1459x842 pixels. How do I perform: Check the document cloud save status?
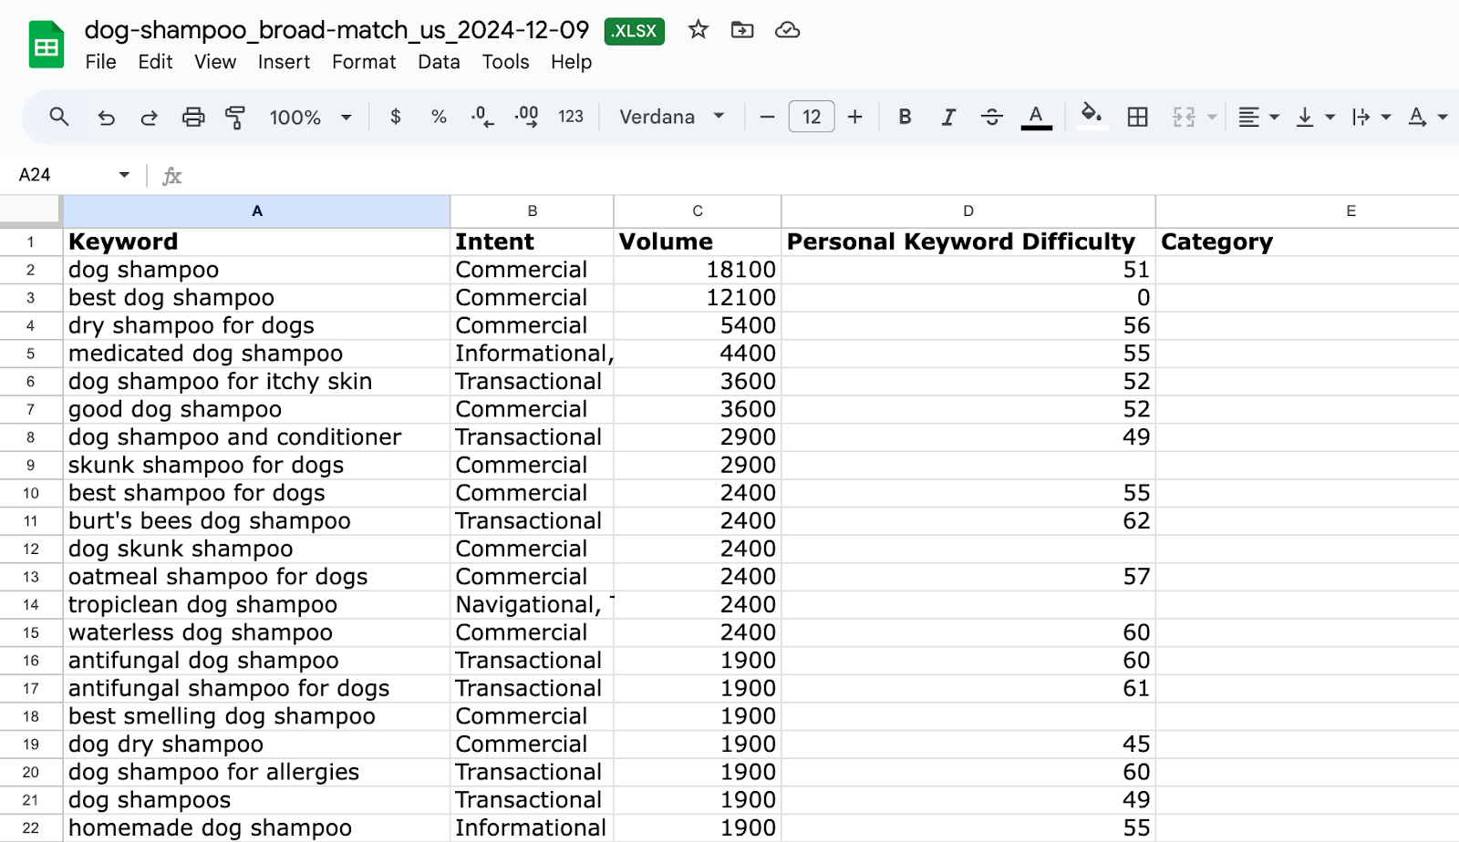click(x=787, y=30)
